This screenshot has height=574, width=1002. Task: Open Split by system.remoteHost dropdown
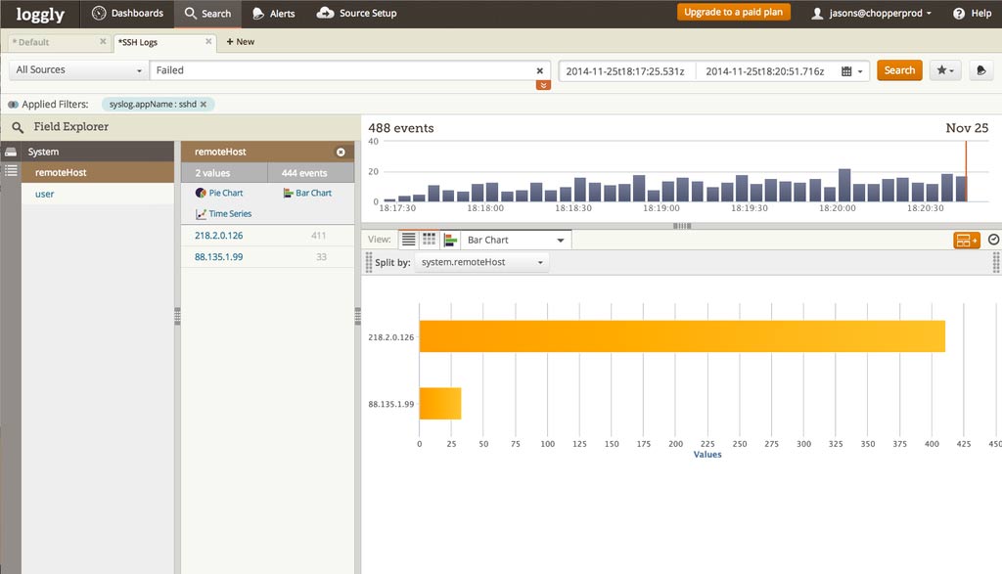pyautogui.click(x=480, y=263)
